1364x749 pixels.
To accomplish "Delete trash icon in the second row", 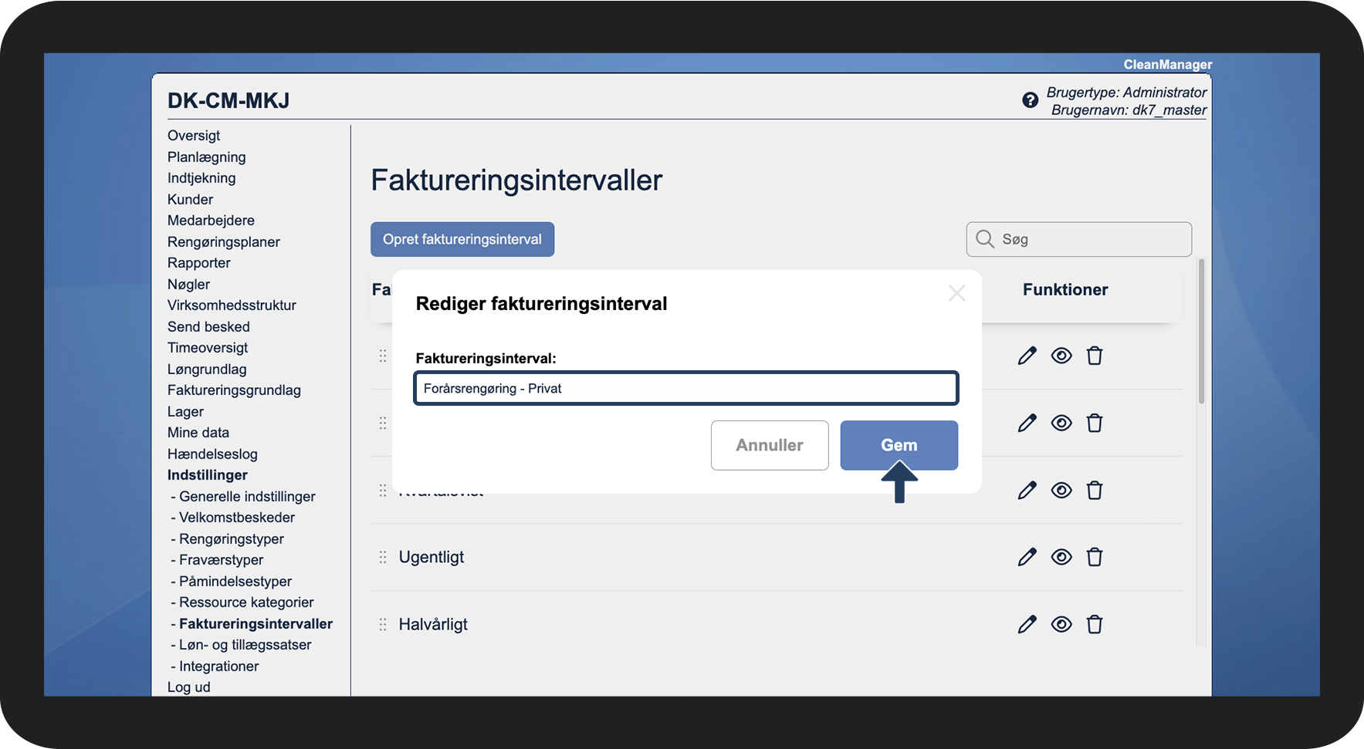I will (1095, 423).
